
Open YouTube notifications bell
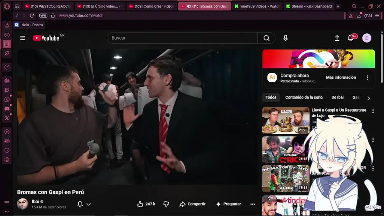click(x=351, y=38)
